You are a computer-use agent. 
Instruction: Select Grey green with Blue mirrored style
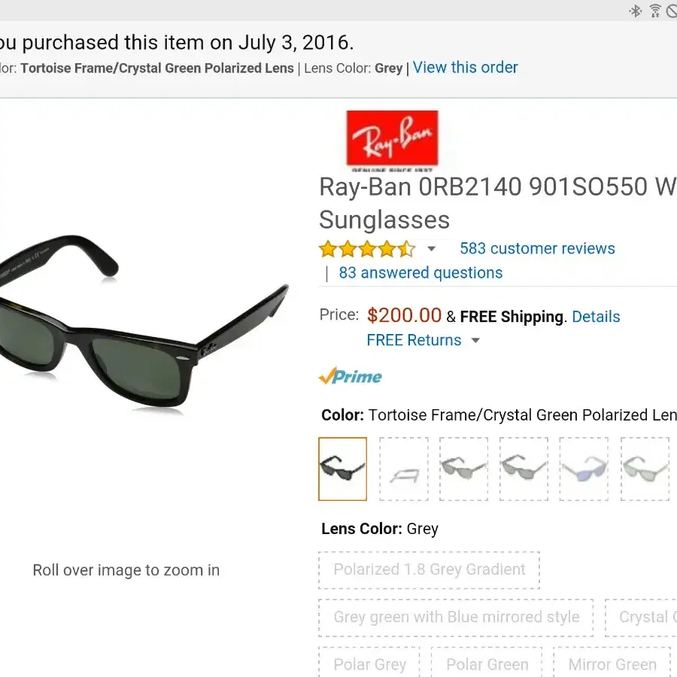(456, 618)
